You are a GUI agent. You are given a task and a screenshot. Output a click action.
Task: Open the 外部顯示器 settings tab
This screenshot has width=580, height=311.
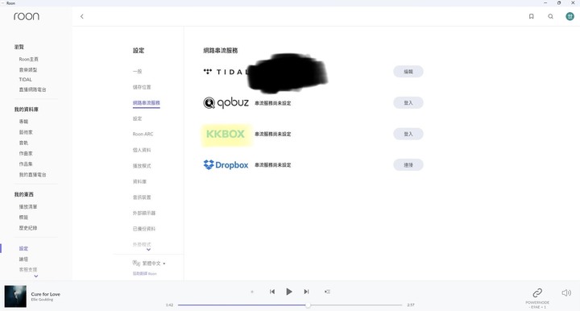(144, 213)
